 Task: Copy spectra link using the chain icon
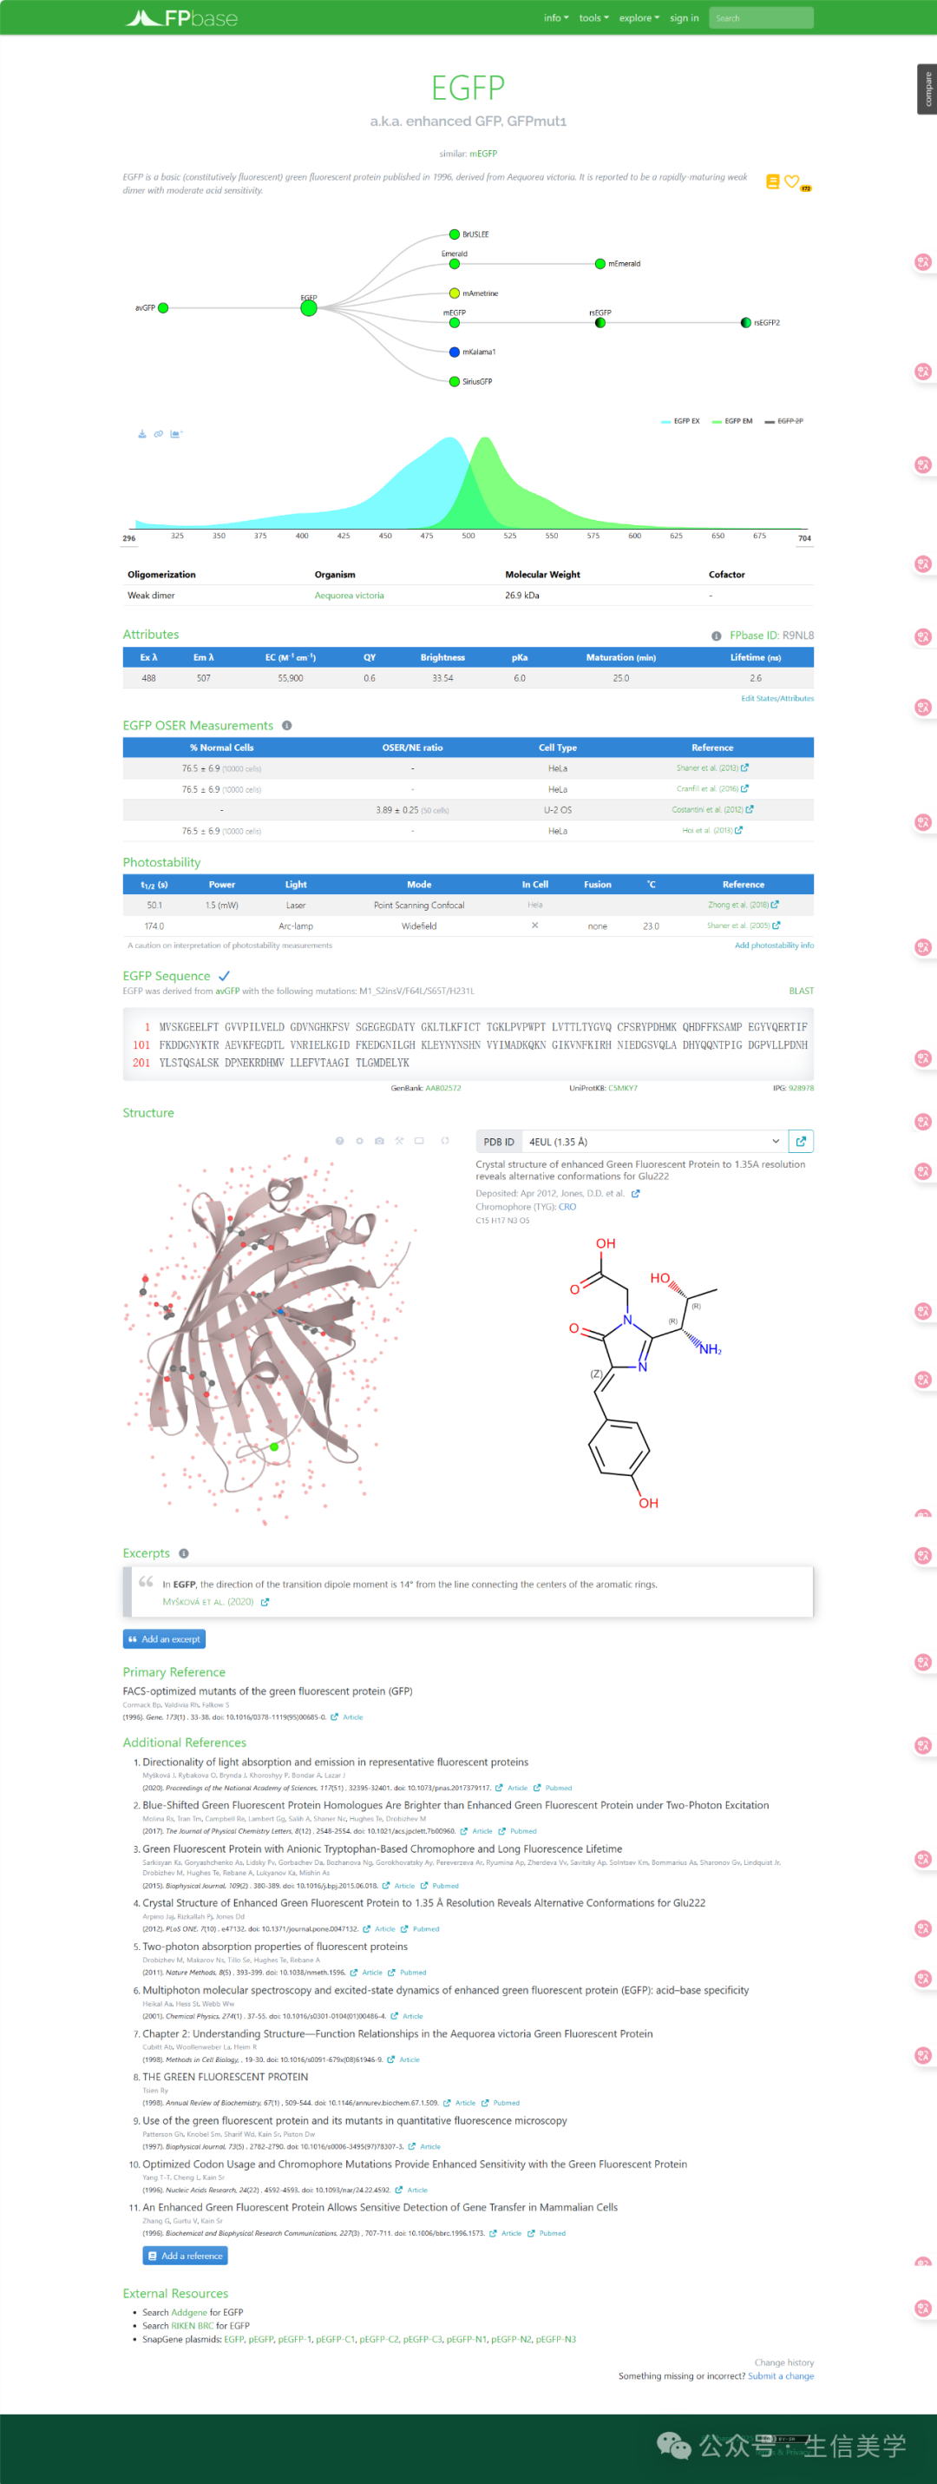(x=159, y=434)
